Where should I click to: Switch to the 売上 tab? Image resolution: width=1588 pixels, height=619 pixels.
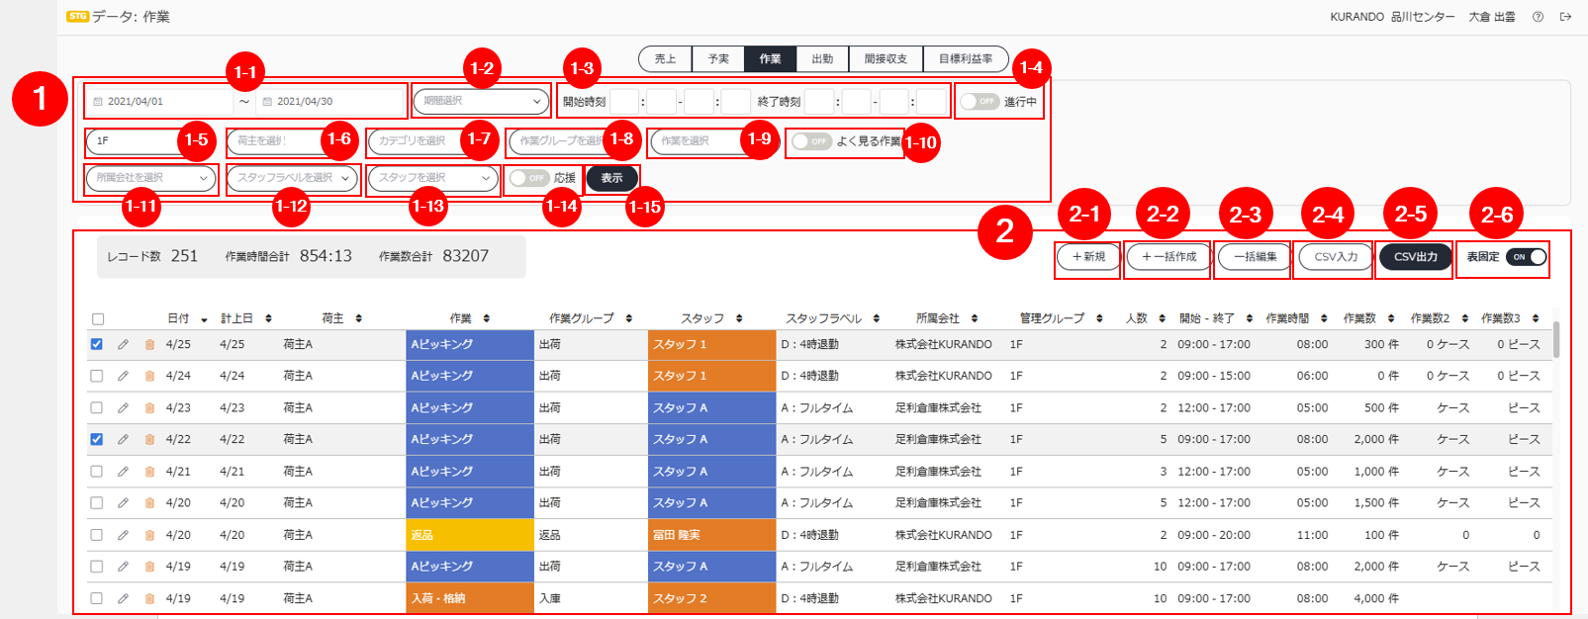click(x=666, y=59)
